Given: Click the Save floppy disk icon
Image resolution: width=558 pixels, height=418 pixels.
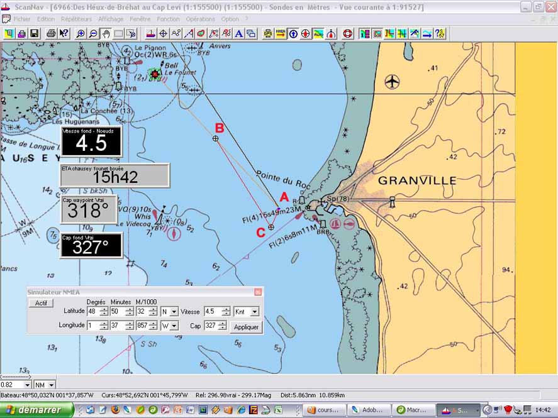Looking at the screenshot, I should click(x=34, y=34).
